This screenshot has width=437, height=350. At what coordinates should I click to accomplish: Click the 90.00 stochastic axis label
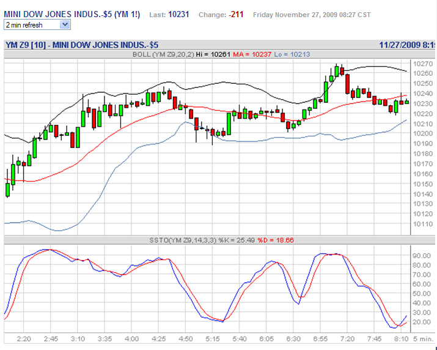421,256
